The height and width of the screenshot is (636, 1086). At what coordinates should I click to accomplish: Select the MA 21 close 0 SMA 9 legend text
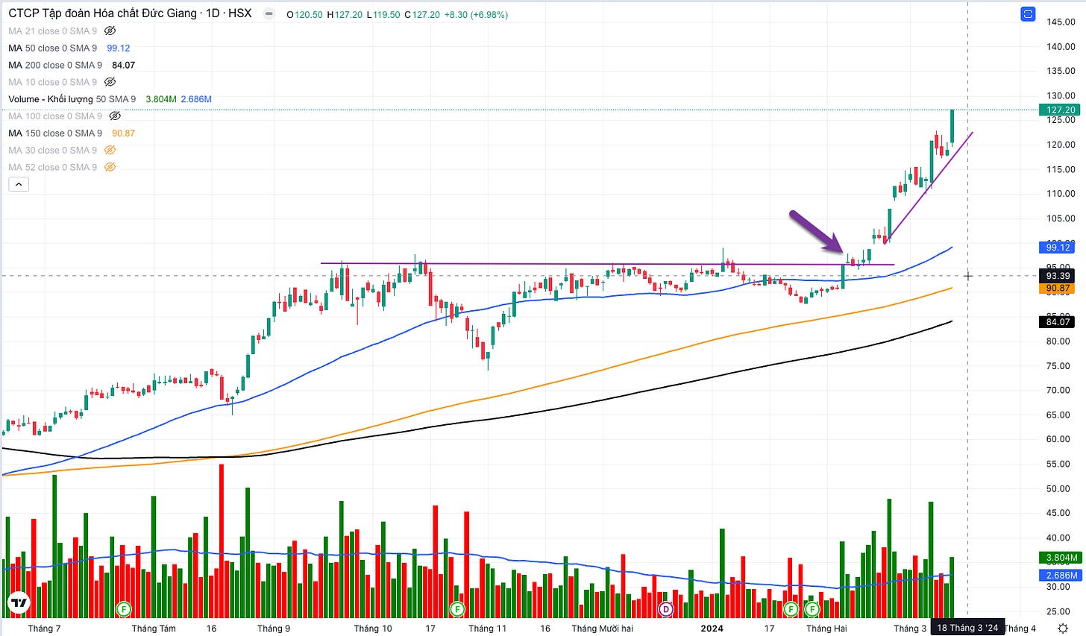tap(53, 31)
